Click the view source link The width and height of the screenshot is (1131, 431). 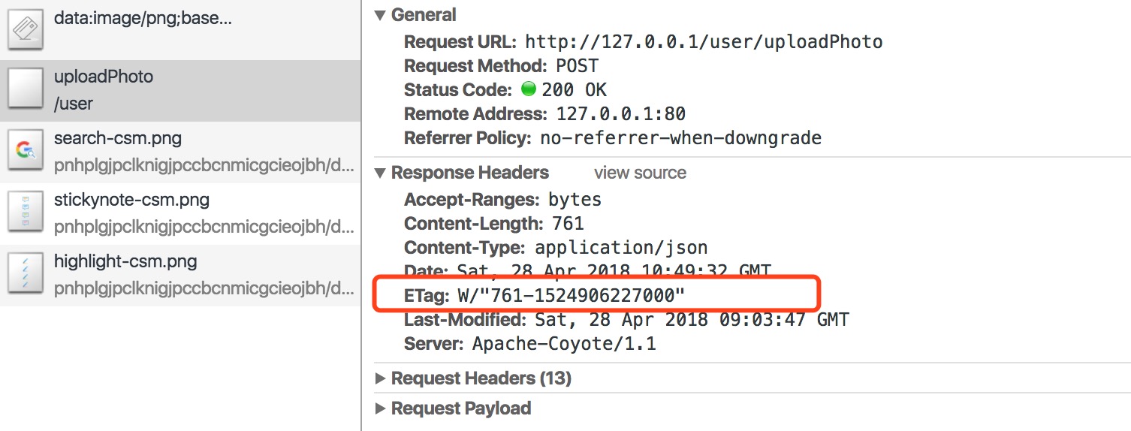pyautogui.click(x=640, y=173)
